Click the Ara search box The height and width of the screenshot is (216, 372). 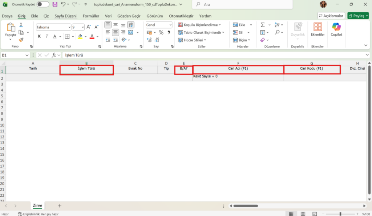[x=242, y=4]
